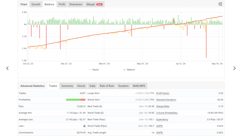Click the 'Advanced Statistics' panel title

[x=32, y=86]
